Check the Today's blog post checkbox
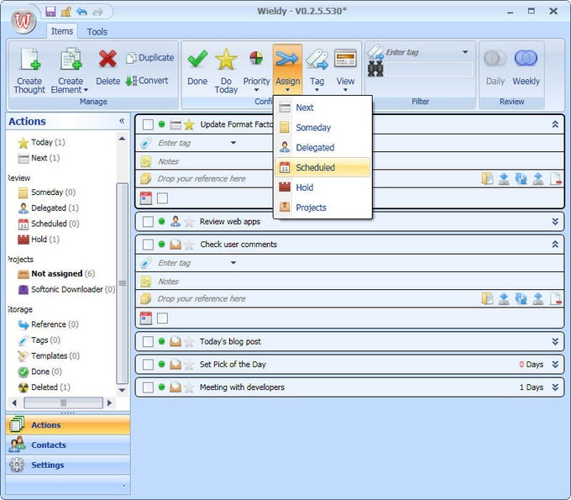 pos(148,341)
